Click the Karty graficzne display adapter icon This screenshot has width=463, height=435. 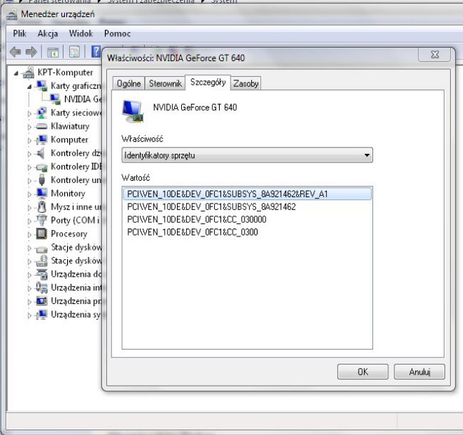pyautogui.click(x=41, y=85)
